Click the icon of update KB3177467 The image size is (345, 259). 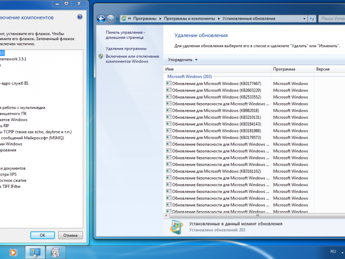click(169, 83)
